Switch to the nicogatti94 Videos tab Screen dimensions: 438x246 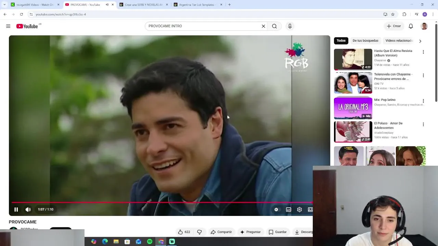[35, 5]
